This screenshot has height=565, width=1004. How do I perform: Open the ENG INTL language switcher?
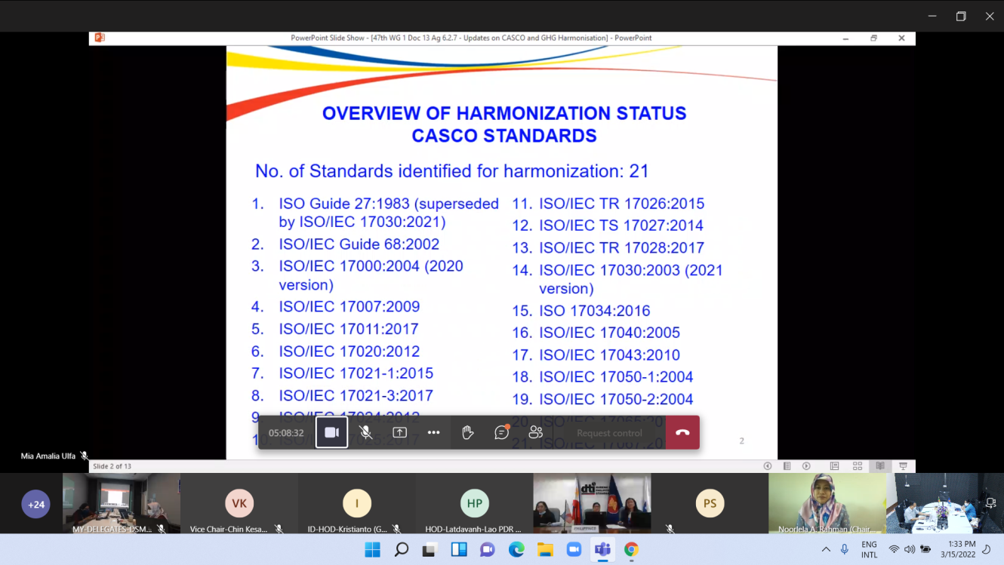point(870,550)
